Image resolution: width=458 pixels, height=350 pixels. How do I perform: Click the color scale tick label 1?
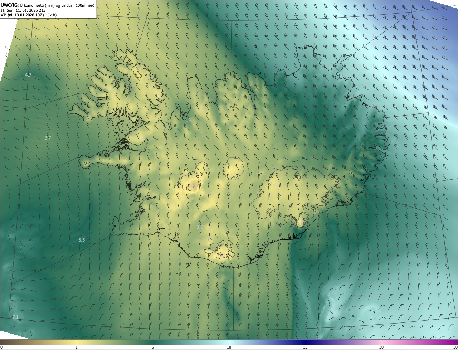click(x=77, y=347)
